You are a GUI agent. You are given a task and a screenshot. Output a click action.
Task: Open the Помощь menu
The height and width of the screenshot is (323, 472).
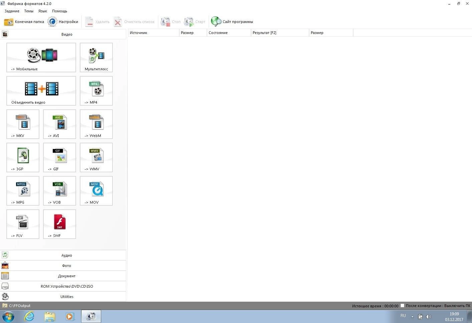(x=60, y=11)
